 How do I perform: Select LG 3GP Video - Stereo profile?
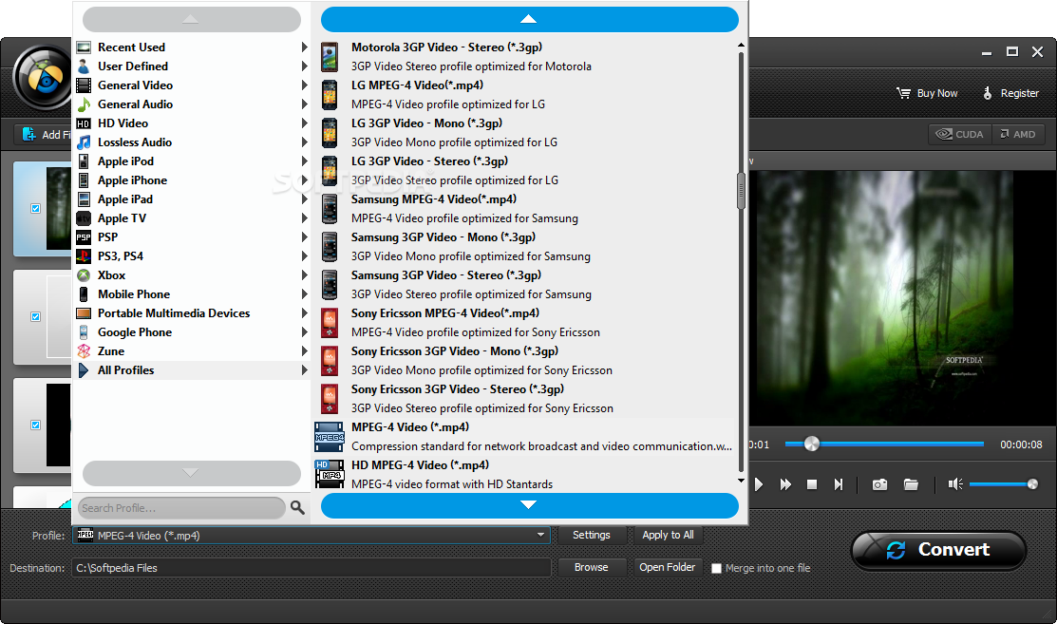[x=526, y=171]
